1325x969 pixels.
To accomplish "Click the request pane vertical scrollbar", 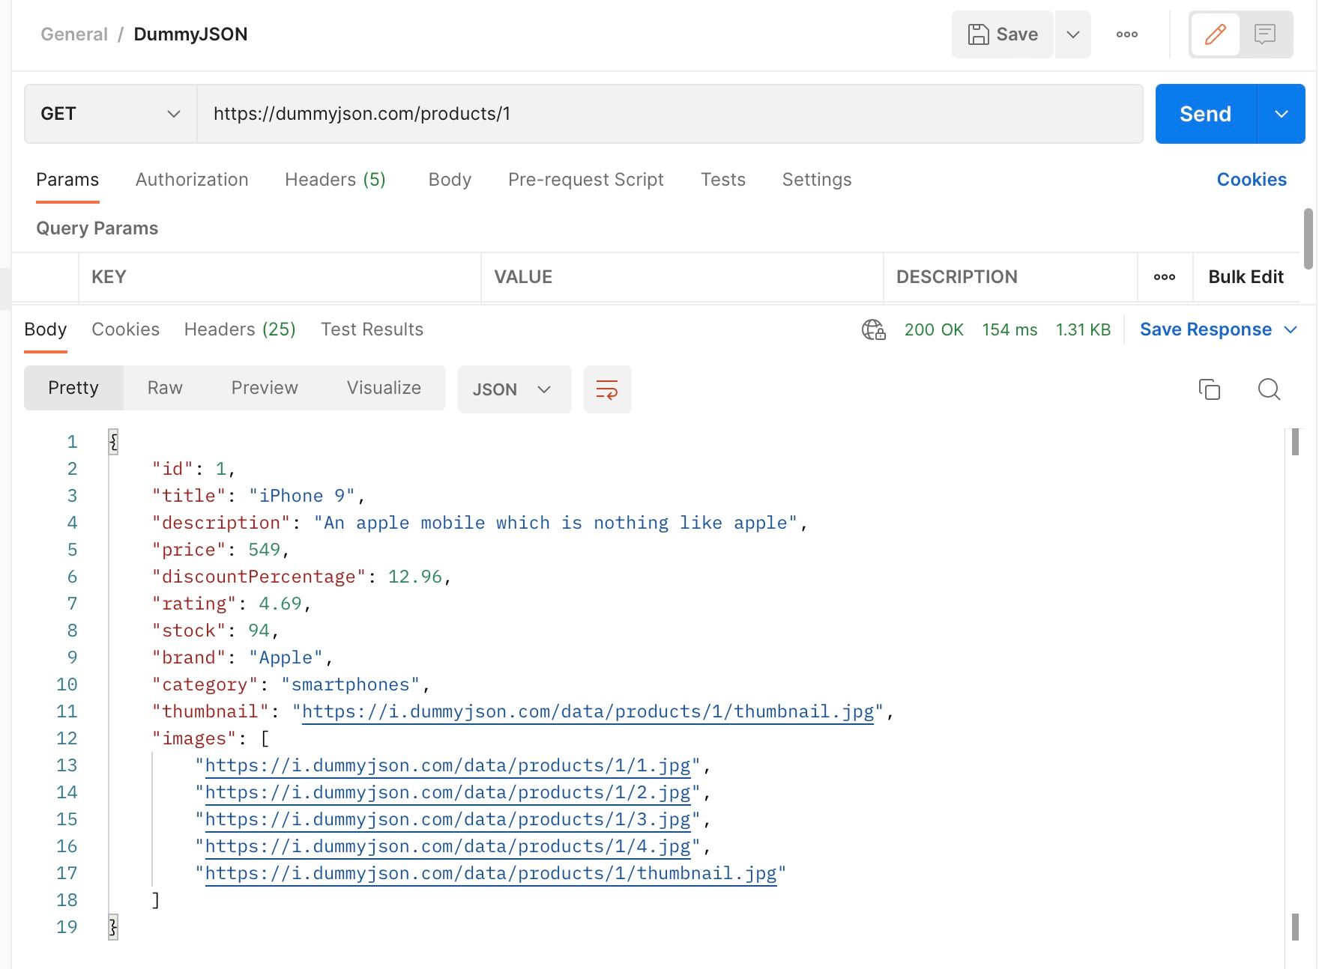I will pyautogui.click(x=1309, y=238).
